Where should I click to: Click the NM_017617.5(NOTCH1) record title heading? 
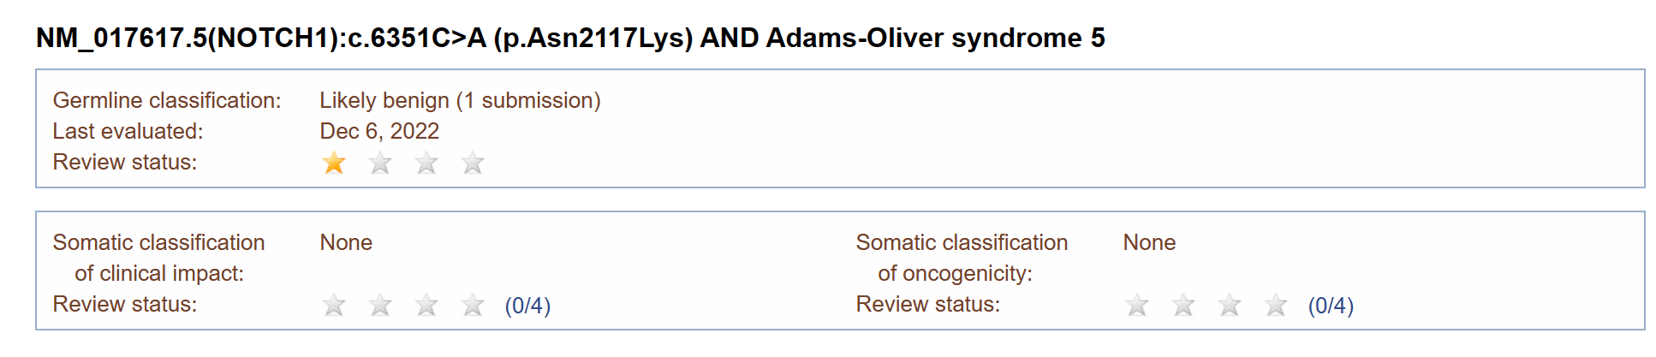pyautogui.click(x=570, y=39)
